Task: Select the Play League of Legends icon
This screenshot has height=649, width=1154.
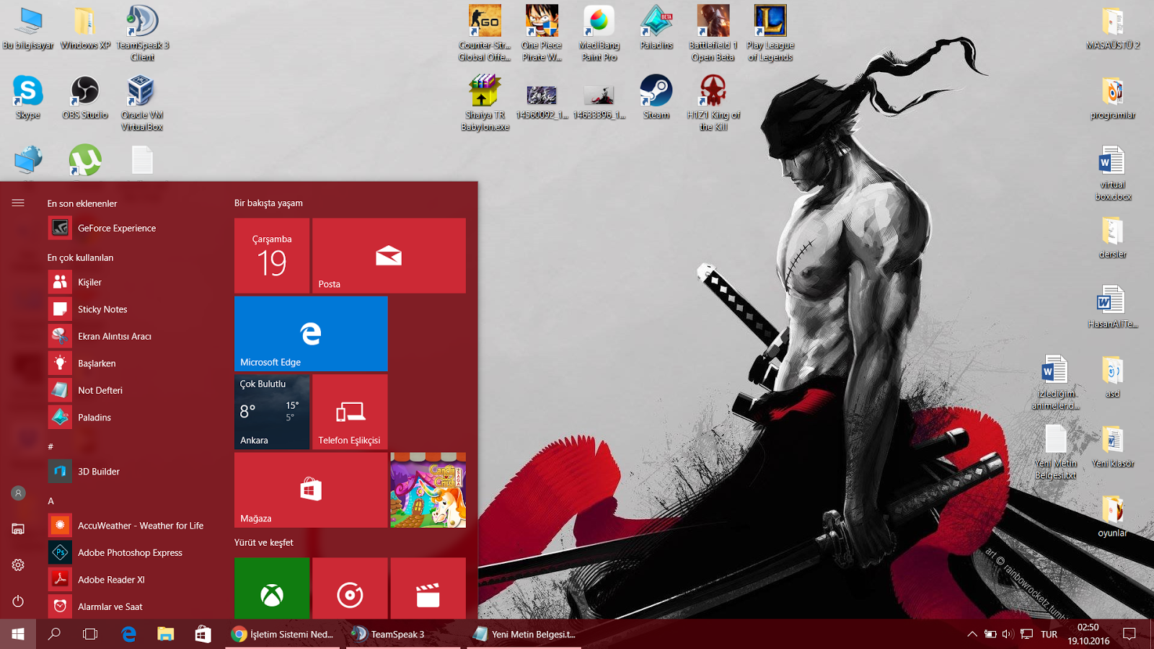Action: [x=770, y=32]
